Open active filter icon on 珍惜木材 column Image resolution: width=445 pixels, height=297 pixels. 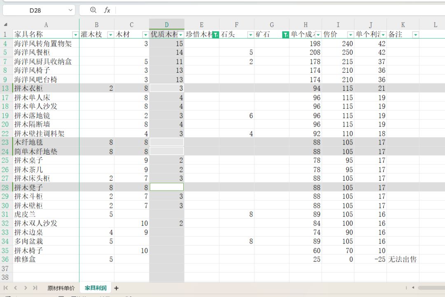coord(215,35)
